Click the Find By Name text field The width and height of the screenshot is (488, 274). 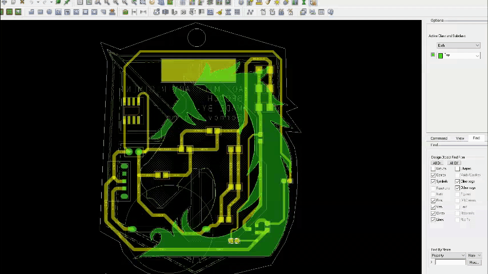(450, 263)
